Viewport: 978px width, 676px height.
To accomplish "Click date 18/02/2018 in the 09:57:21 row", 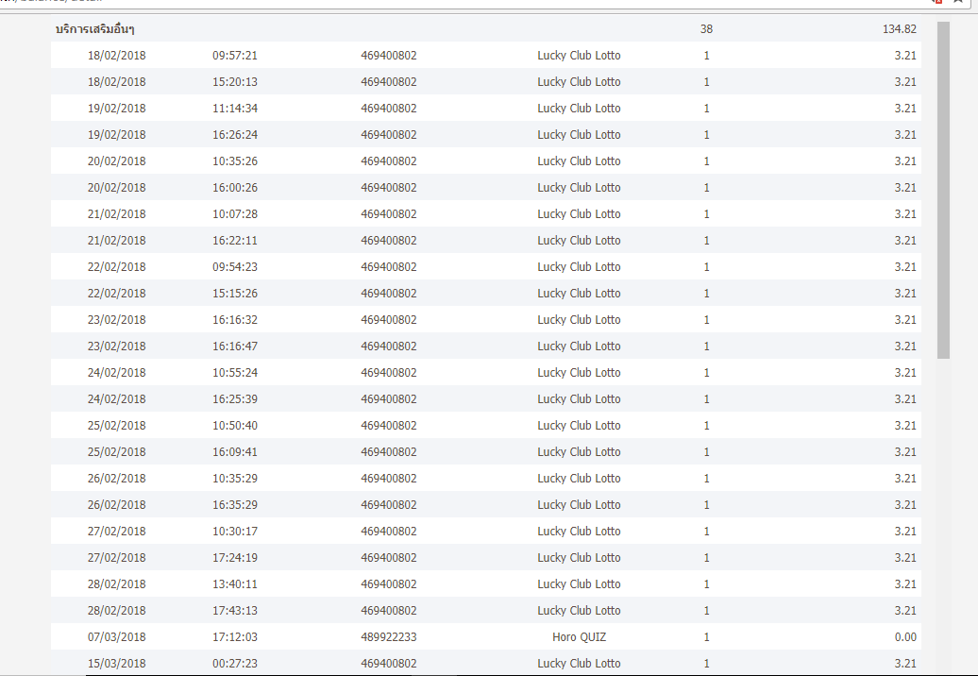I will click(117, 56).
